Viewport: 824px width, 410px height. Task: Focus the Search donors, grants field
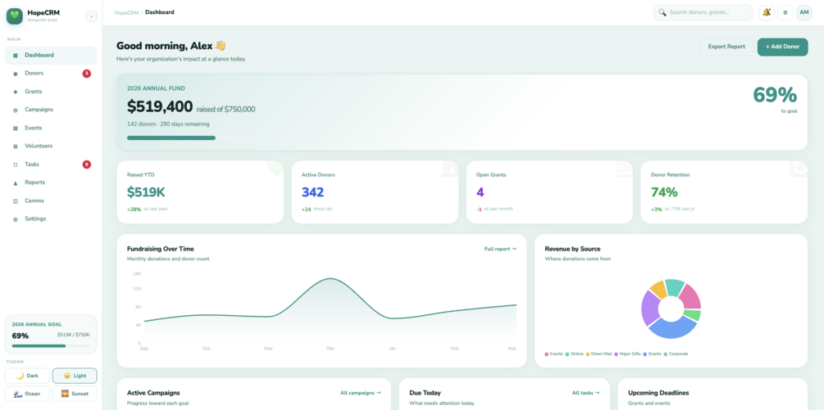703,12
